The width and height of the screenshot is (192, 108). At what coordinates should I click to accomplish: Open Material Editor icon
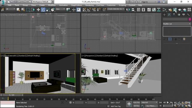coord(164,10)
